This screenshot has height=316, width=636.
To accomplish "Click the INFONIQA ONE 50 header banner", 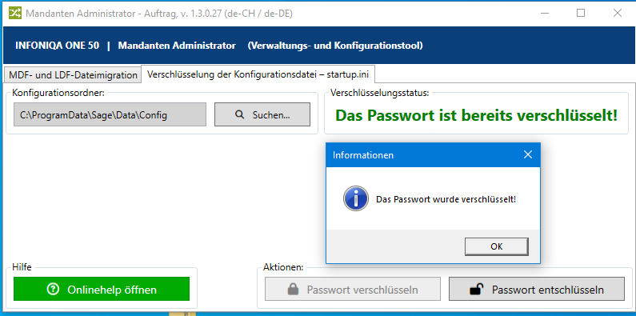I will [x=319, y=46].
